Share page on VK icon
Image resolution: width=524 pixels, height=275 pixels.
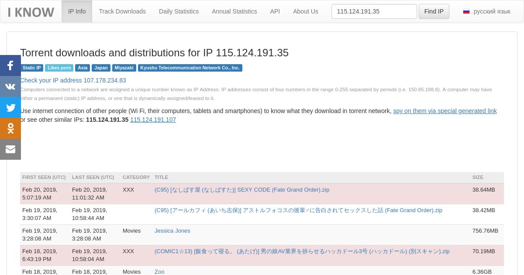tap(10, 86)
